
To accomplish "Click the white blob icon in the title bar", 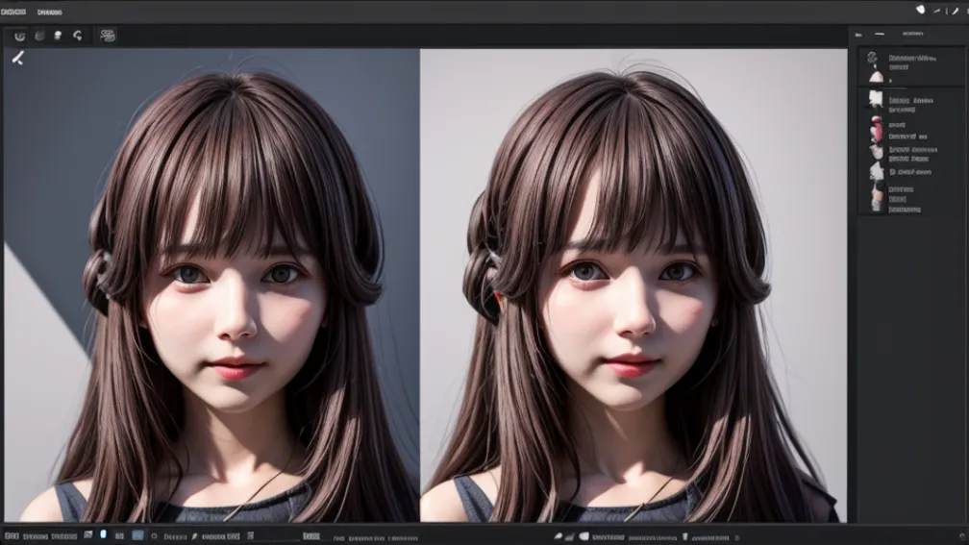I will (x=920, y=10).
